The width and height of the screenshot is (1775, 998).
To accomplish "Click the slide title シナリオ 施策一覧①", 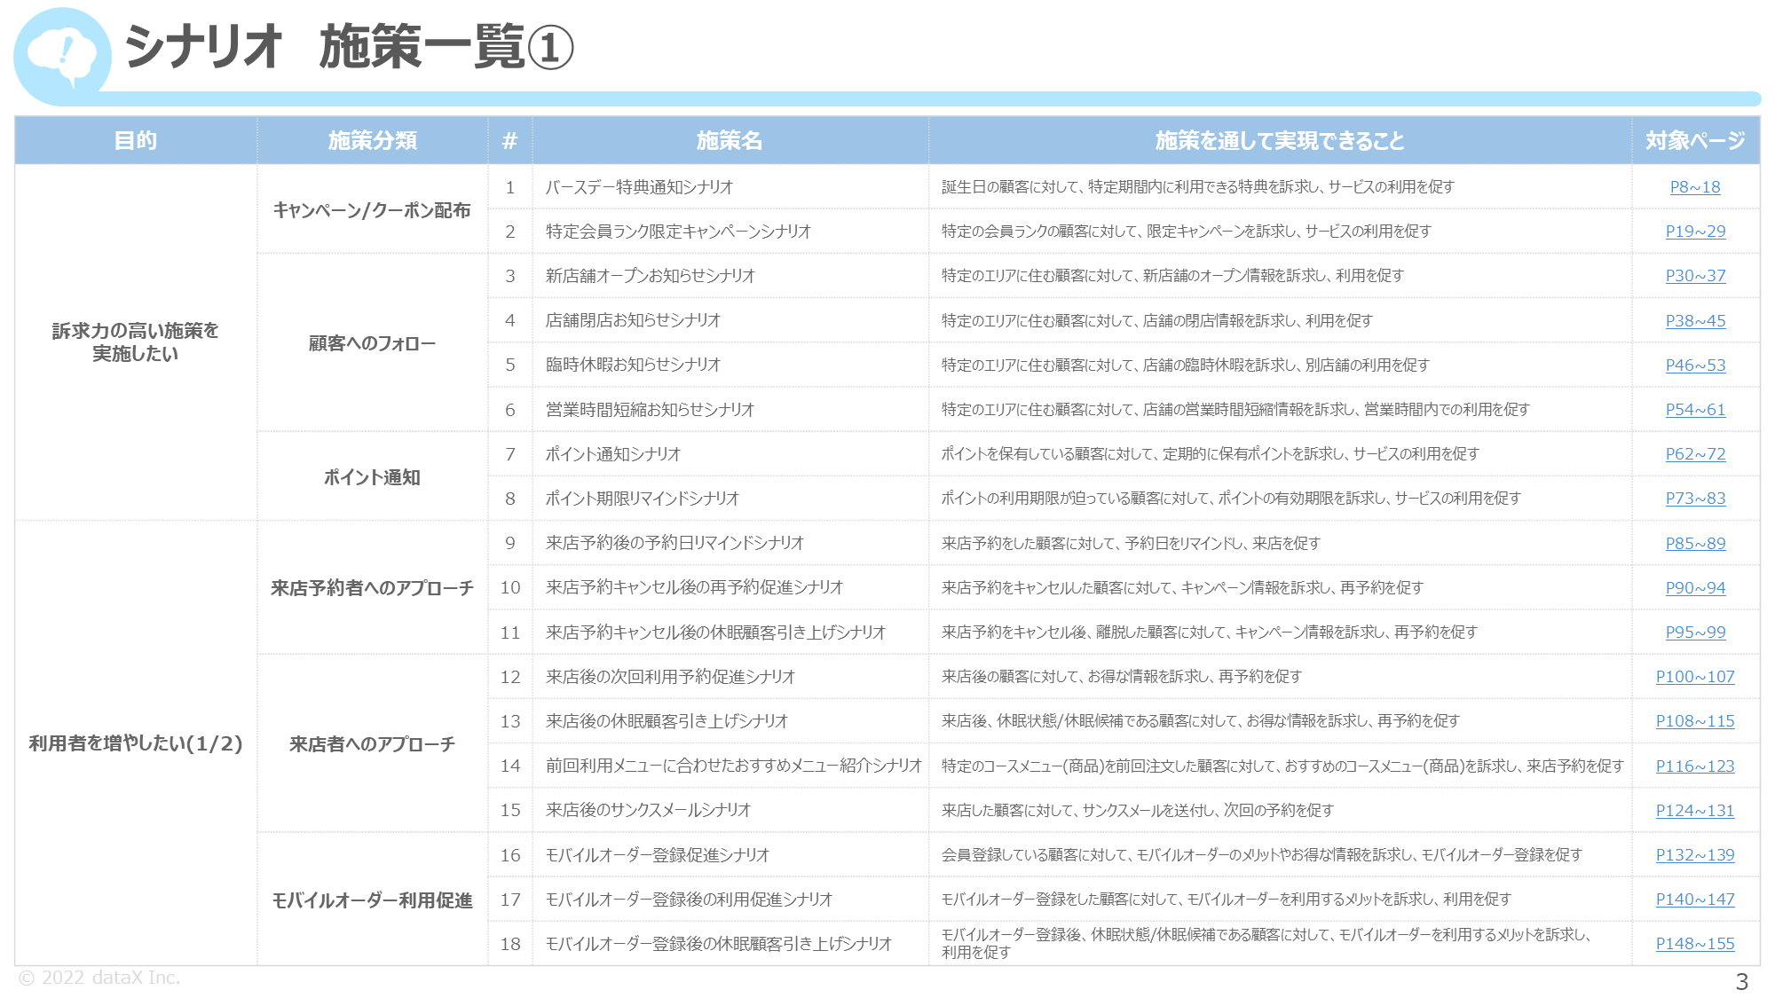I will [x=350, y=47].
